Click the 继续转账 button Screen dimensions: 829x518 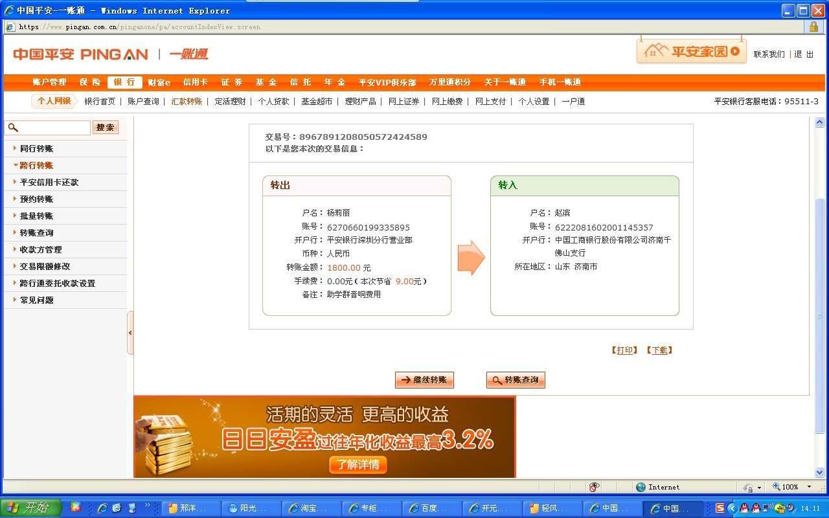pyautogui.click(x=424, y=380)
